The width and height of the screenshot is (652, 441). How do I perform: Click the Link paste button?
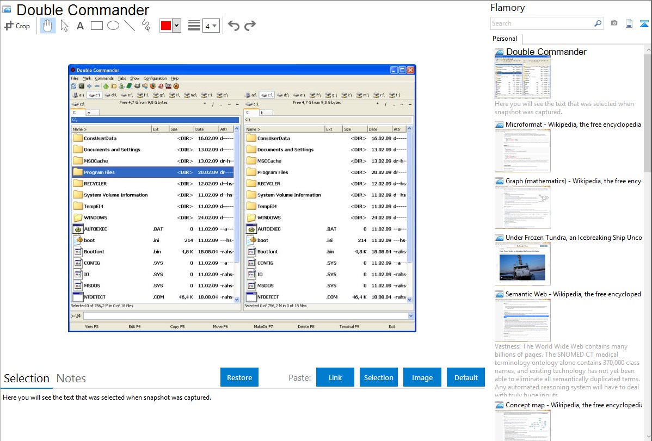tap(335, 377)
